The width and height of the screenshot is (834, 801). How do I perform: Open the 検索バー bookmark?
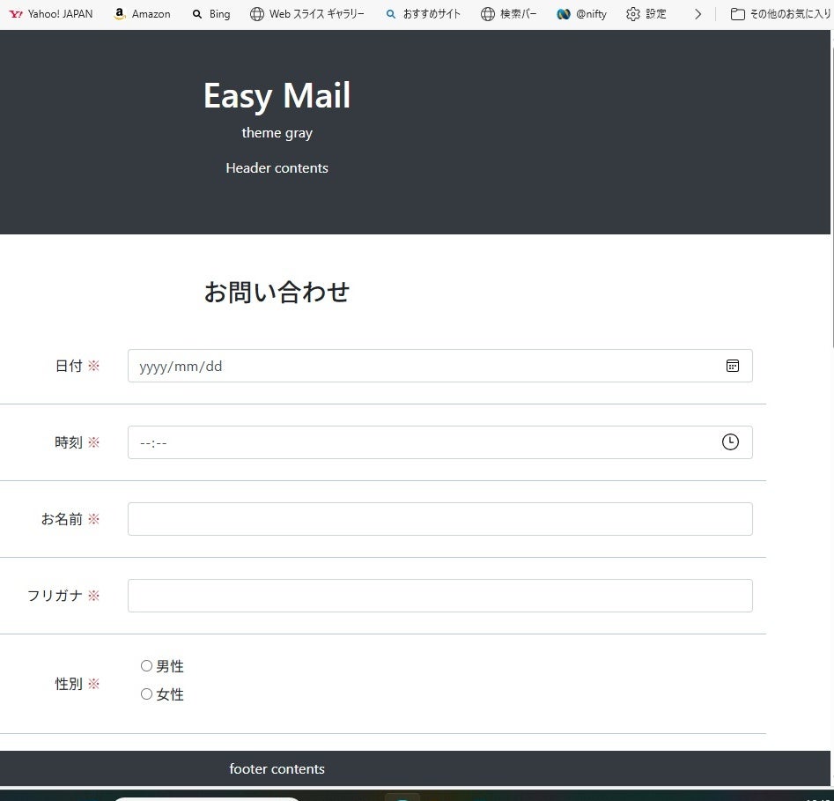[x=508, y=14]
